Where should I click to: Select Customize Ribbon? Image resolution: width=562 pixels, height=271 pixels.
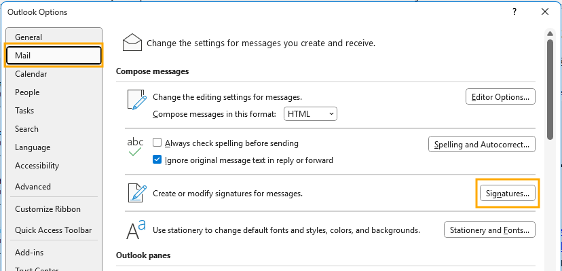pos(54,209)
